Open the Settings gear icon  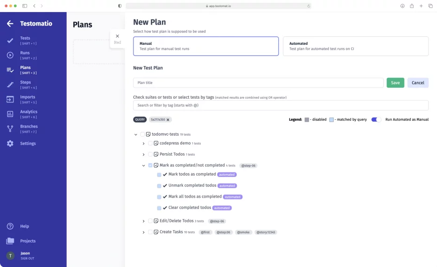point(10,144)
